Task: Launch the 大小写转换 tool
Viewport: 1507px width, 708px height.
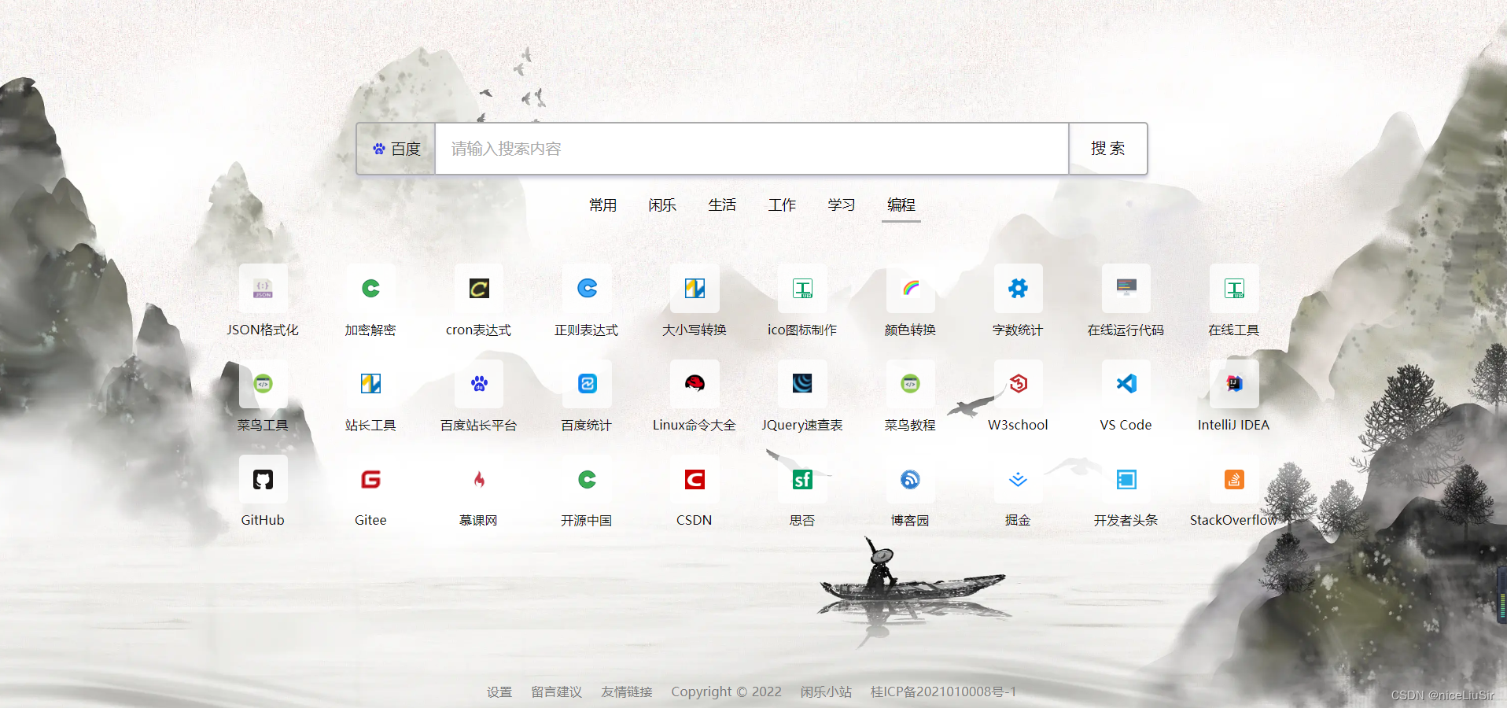Action: (x=695, y=289)
